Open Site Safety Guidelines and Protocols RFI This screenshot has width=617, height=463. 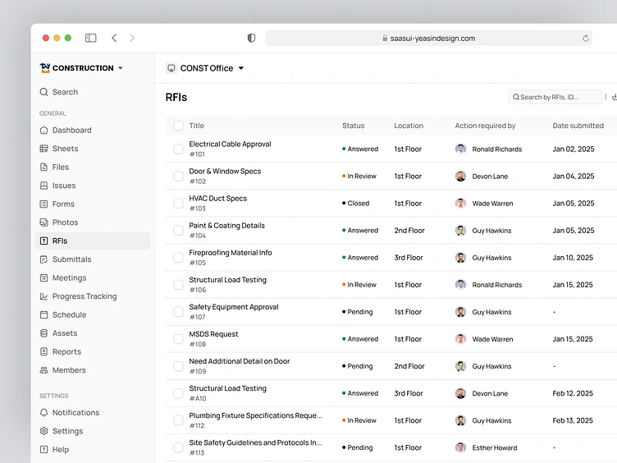(255, 442)
